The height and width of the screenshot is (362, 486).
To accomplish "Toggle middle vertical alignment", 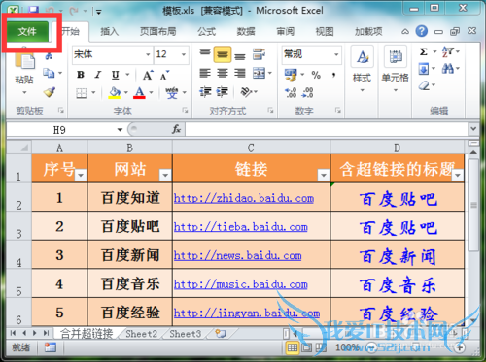I will point(223,54).
